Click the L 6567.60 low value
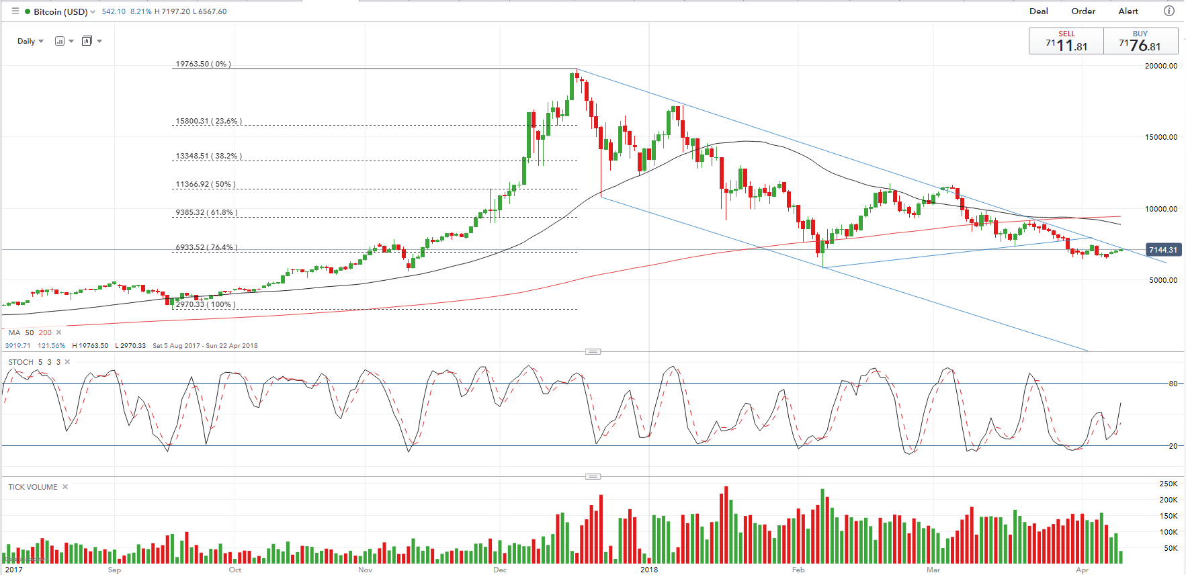This screenshot has height=575, width=1186. coord(210,11)
